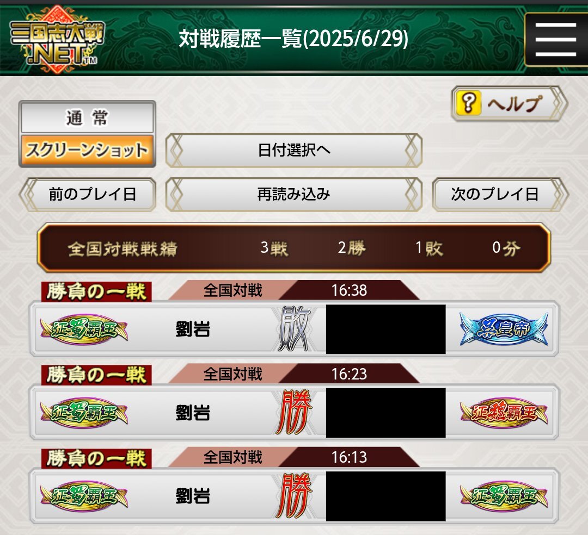Open the hamburger menu icon
The image size is (588, 535).
point(556,39)
